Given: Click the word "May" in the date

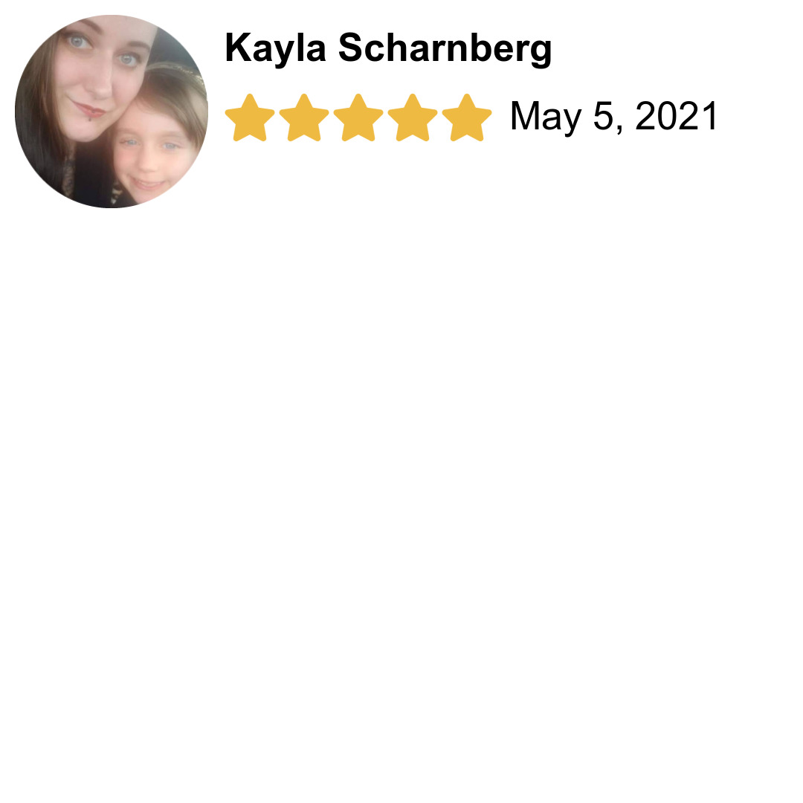Looking at the screenshot, I should (546, 117).
